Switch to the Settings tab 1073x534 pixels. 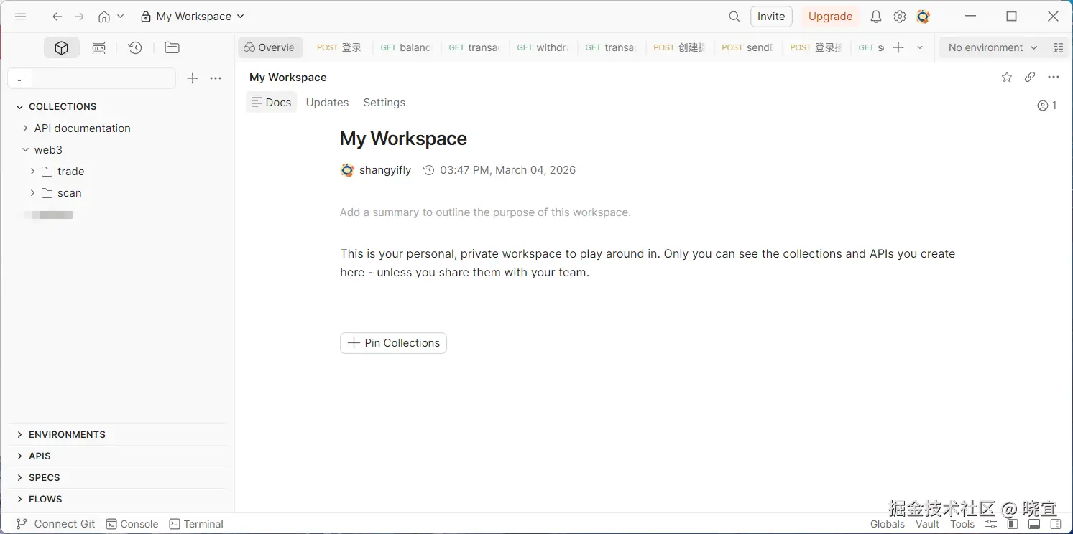point(384,103)
